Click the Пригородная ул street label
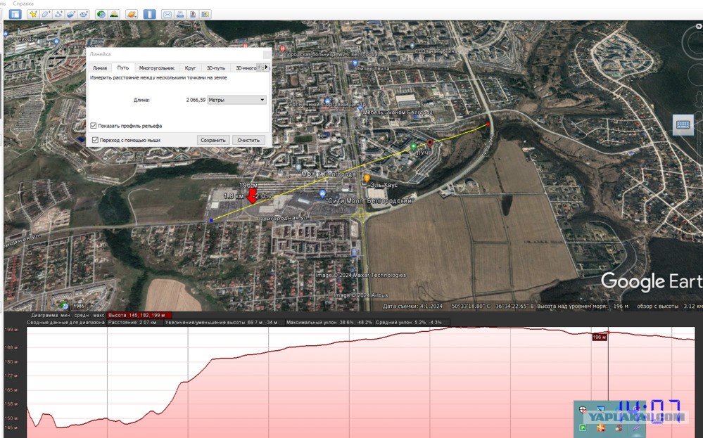The image size is (703, 438). pyautogui.click(x=284, y=218)
